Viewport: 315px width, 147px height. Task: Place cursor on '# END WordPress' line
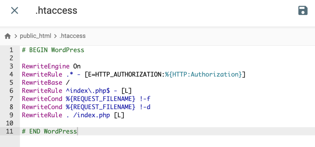[49, 131]
